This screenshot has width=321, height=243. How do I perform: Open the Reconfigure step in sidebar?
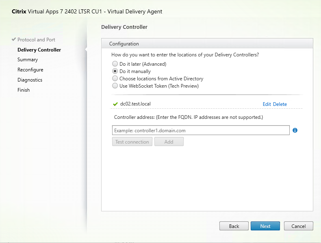(30, 70)
